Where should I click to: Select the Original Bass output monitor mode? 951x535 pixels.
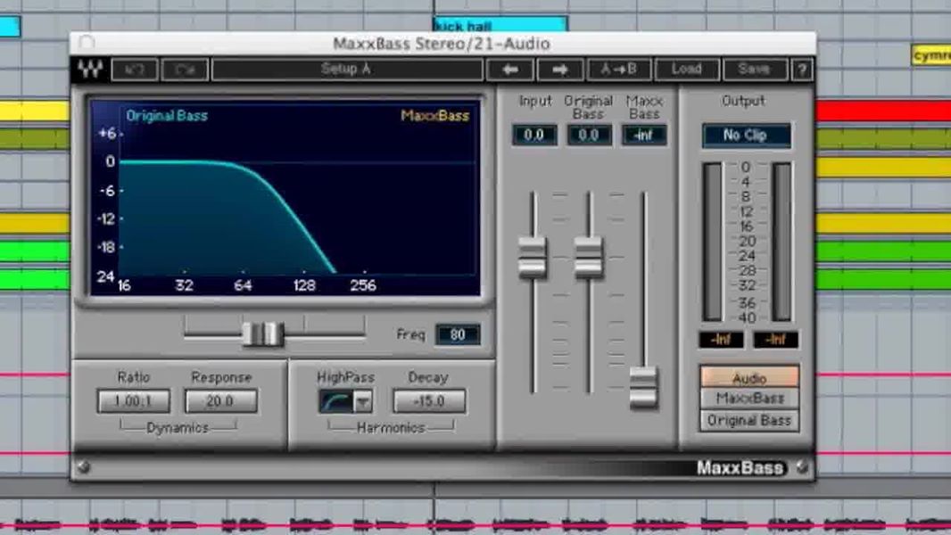pos(749,421)
